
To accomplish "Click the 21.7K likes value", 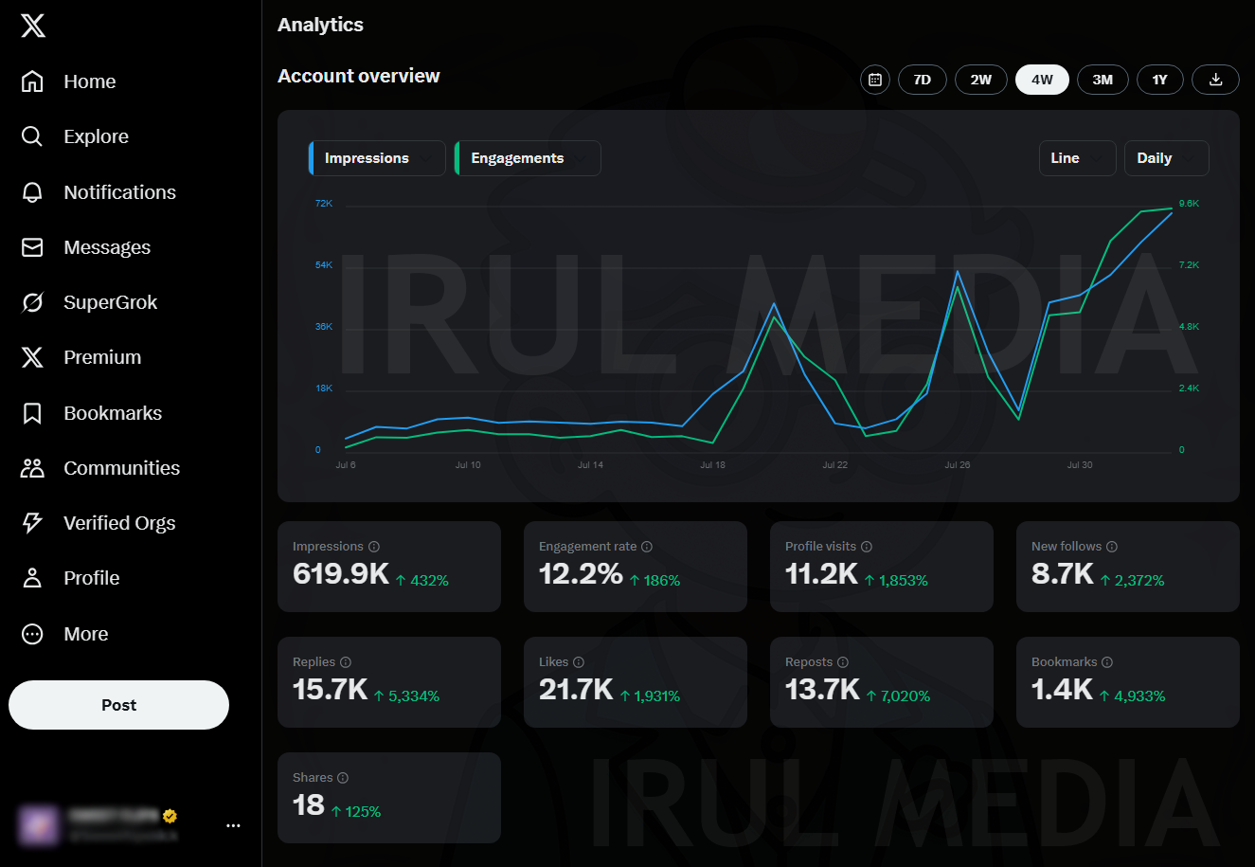I will [x=576, y=689].
